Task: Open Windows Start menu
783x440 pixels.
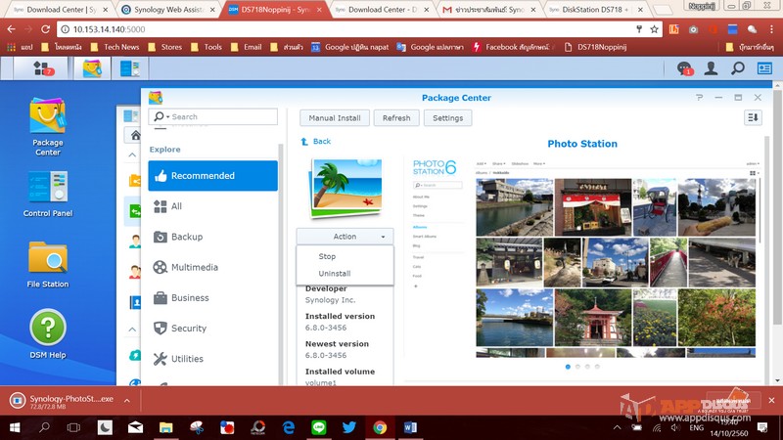Action: coord(15,427)
